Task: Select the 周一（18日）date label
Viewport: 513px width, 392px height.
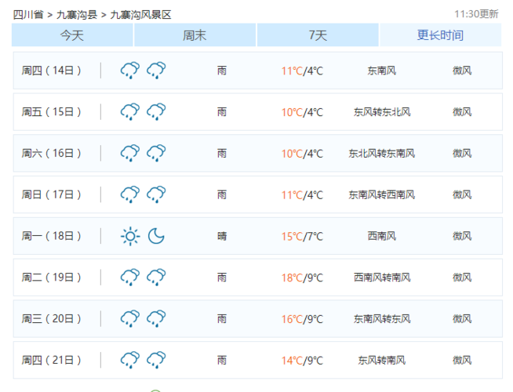Action: (51, 236)
